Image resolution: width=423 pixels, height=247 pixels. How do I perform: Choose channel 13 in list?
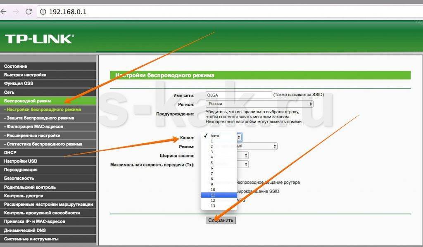point(219,206)
